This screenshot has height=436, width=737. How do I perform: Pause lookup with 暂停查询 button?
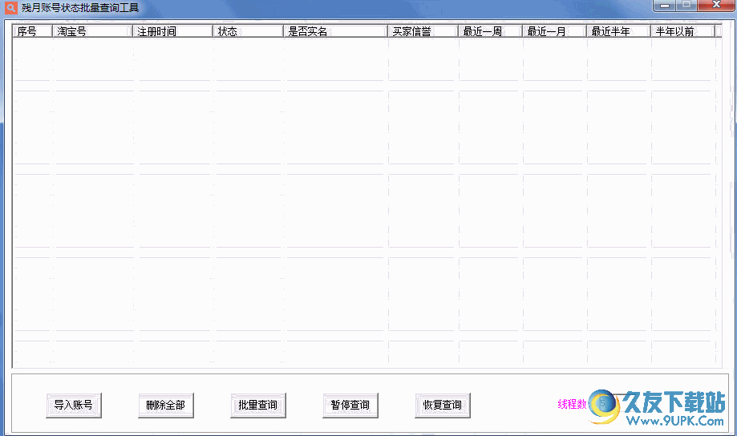click(350, 405)
